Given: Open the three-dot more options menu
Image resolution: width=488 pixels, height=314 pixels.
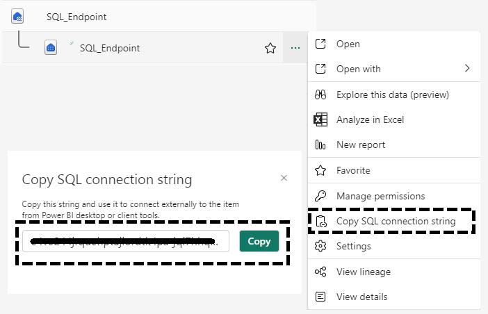Looking at the screenshot, I should coord(295,48).
